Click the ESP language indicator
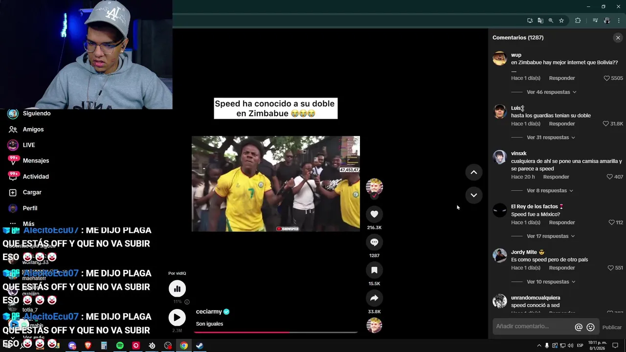This screenshot has width=626, height=352. pos(580,346)
